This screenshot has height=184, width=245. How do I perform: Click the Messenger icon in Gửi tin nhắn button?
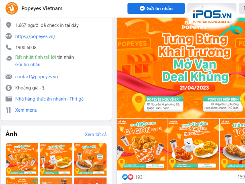point(142,9)
